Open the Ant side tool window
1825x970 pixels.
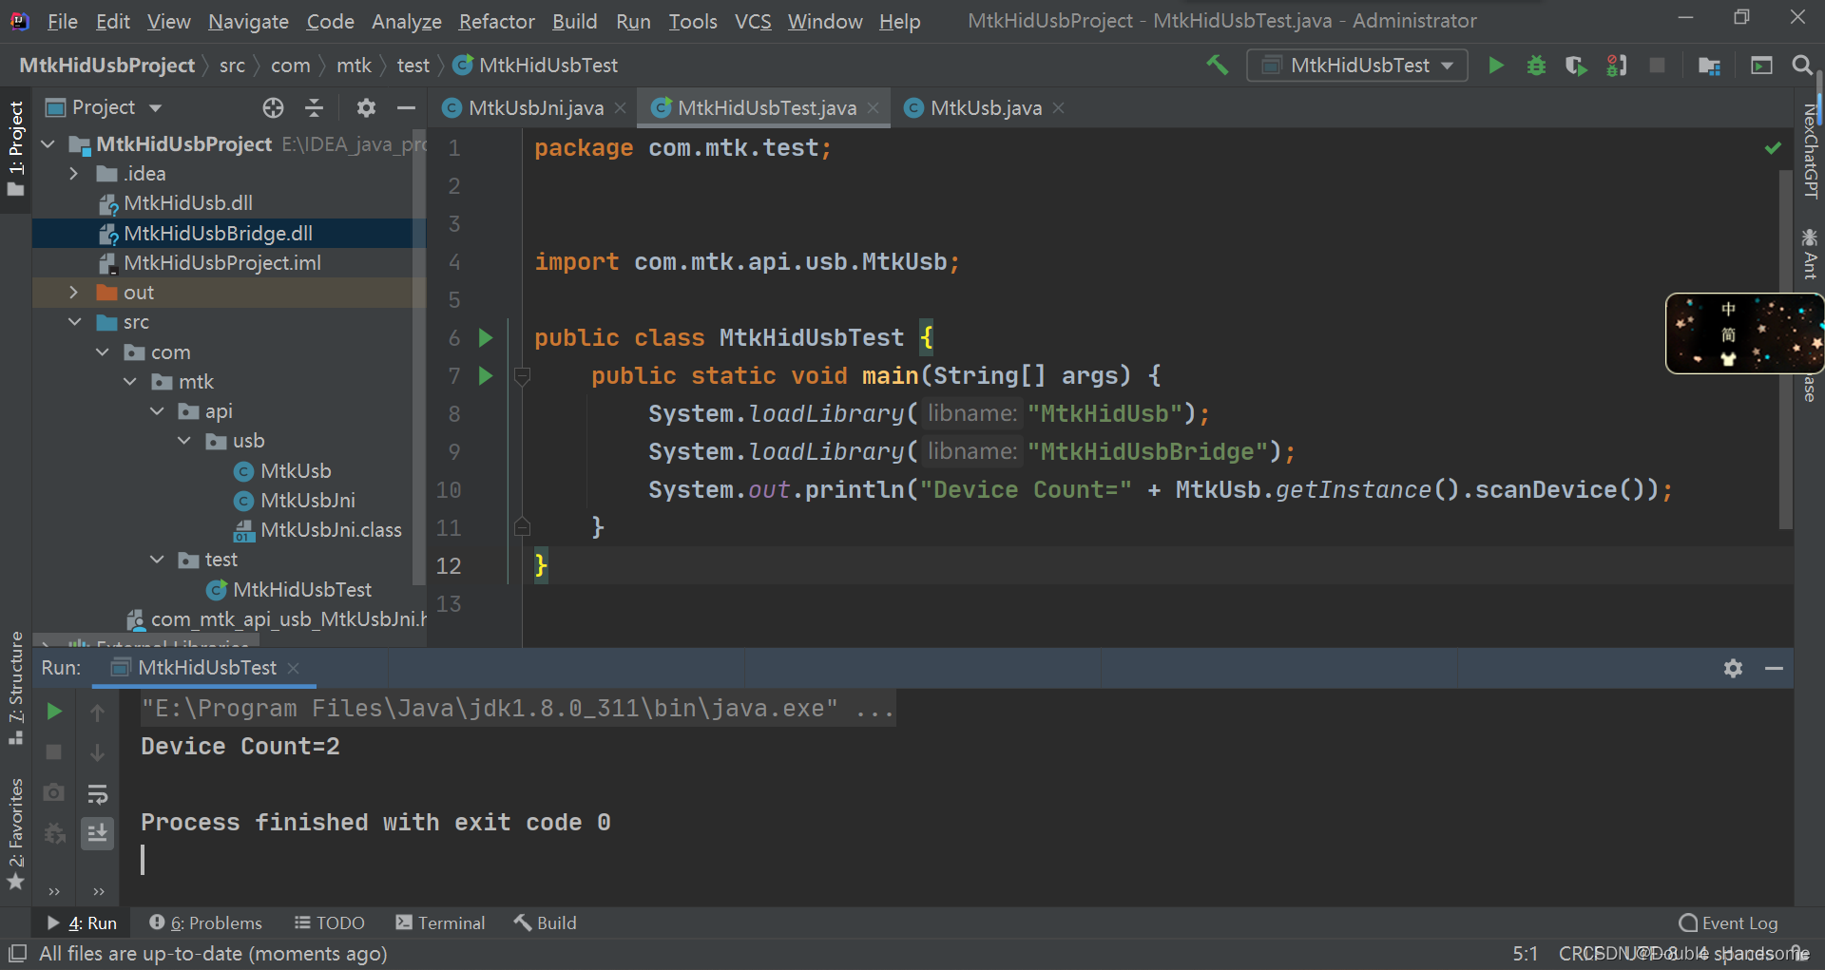1810,253
